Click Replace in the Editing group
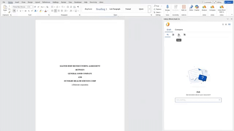Screen dimensions: 234x131 click(158, 9)
